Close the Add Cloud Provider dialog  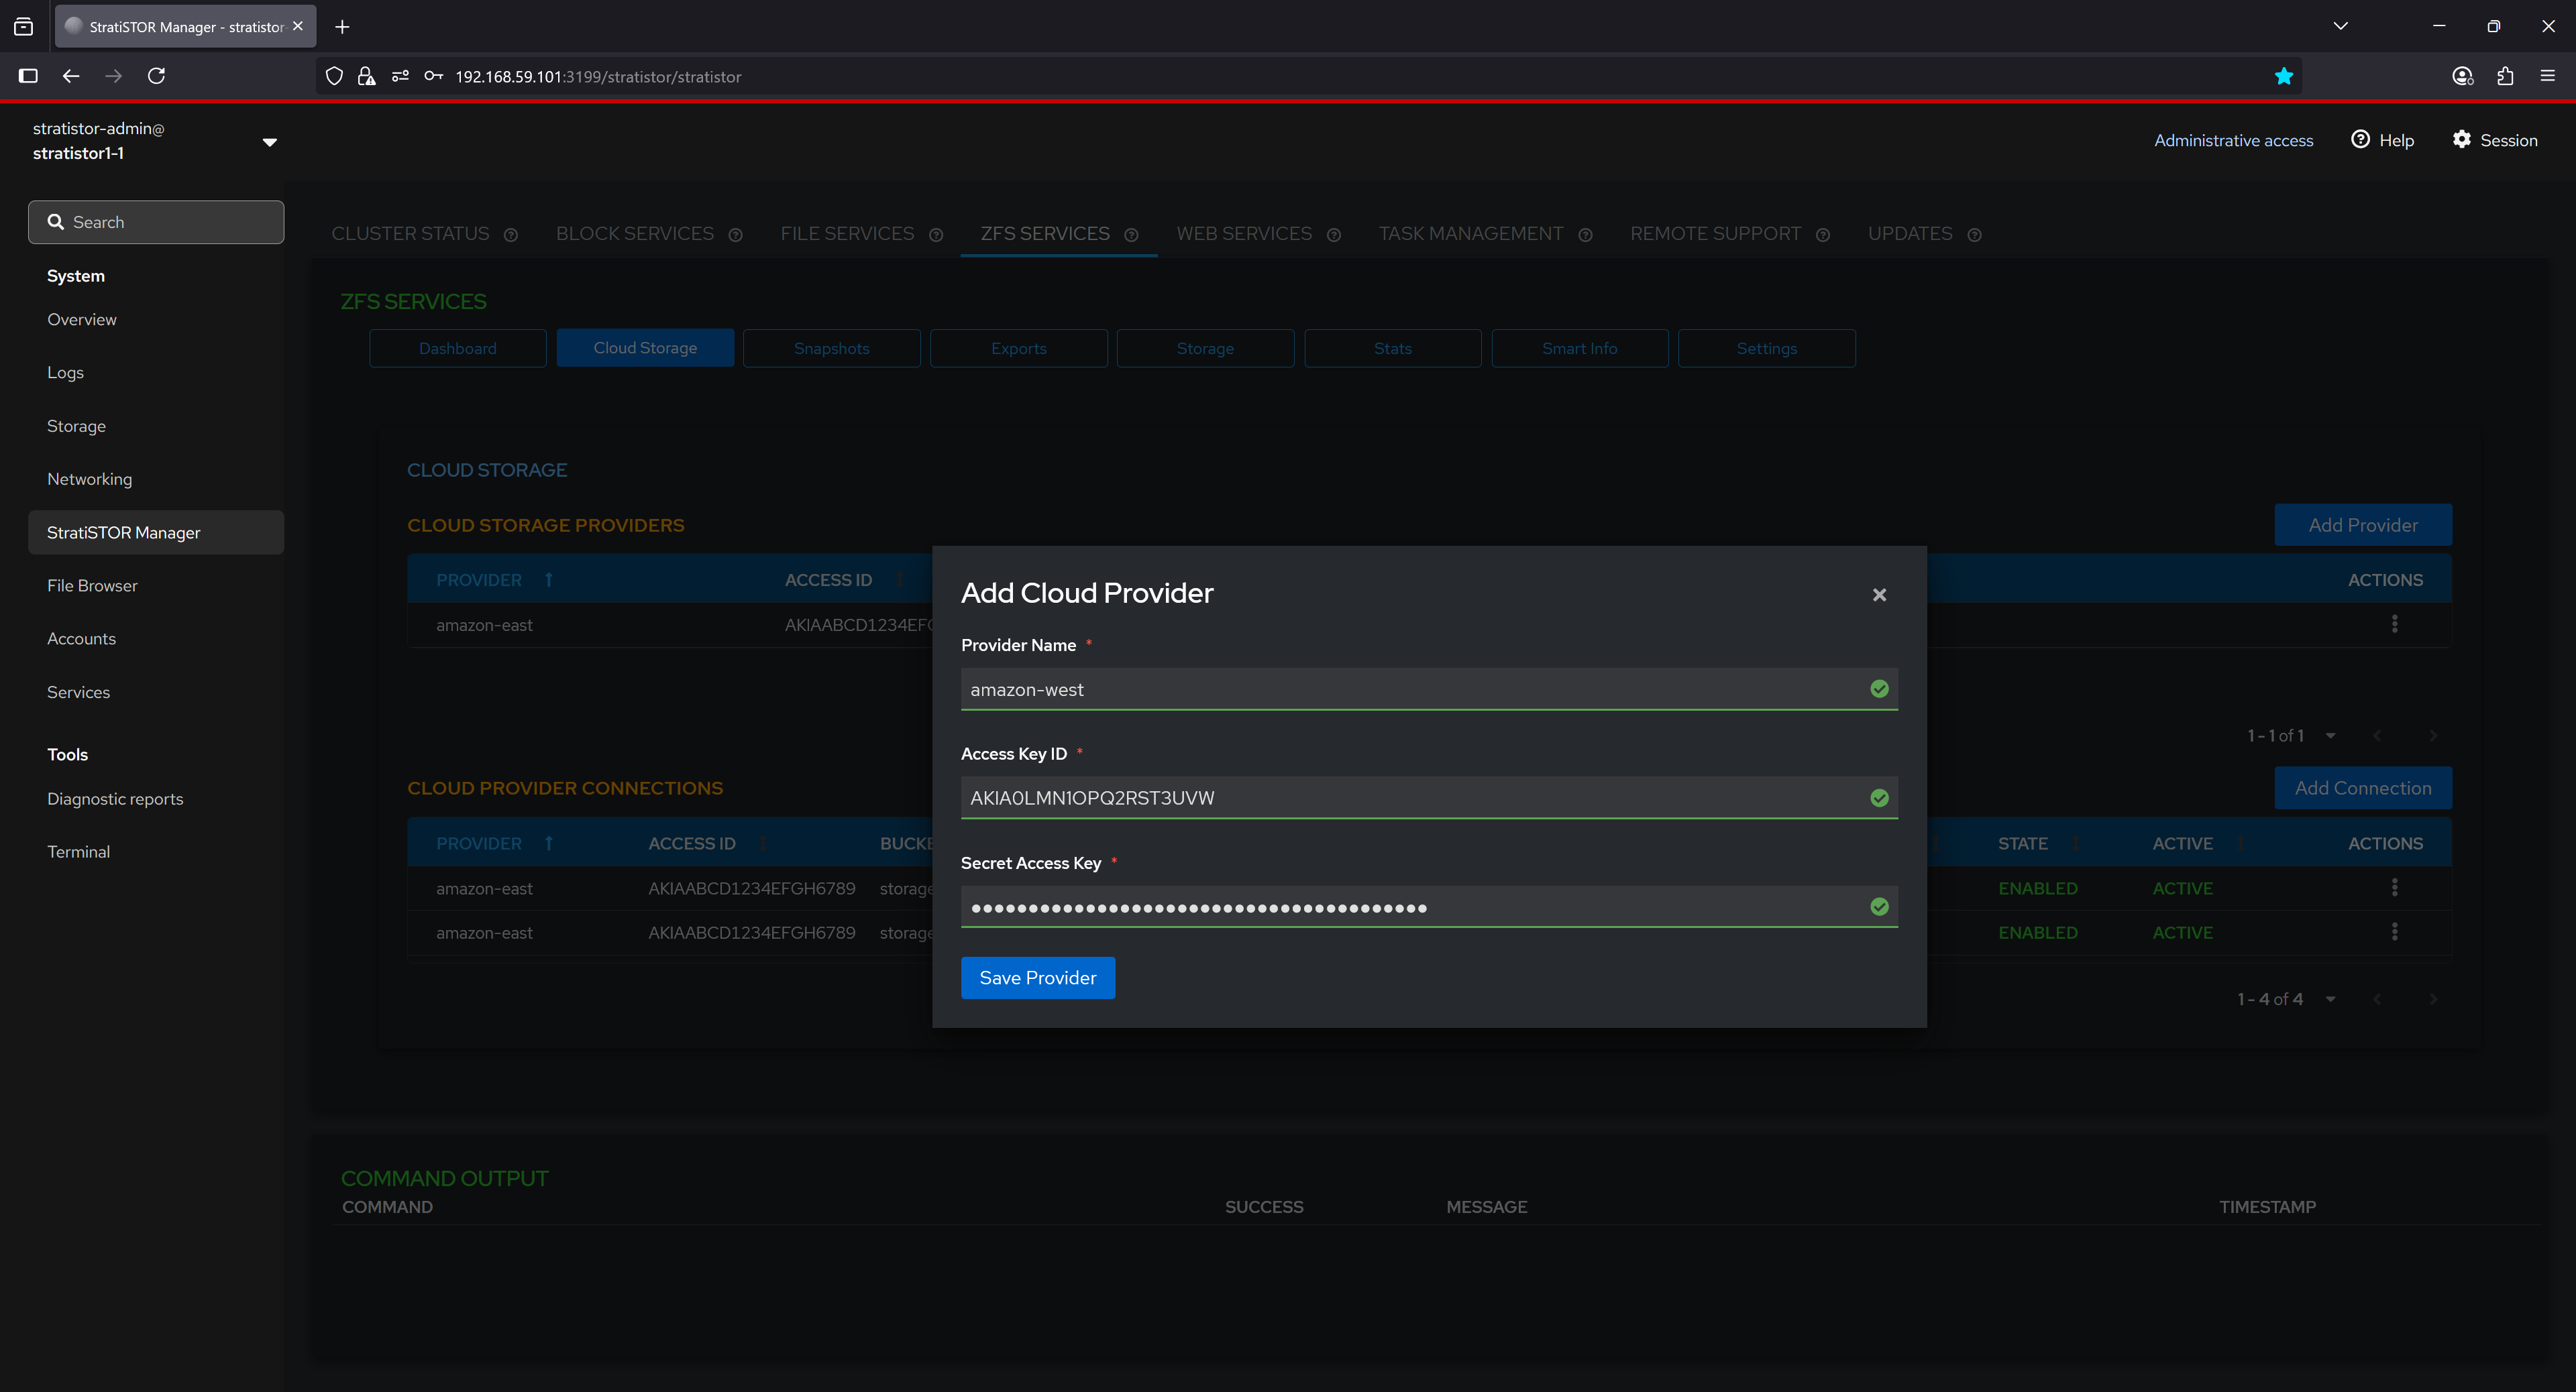pyautogui.click(x=1879, y=595)
